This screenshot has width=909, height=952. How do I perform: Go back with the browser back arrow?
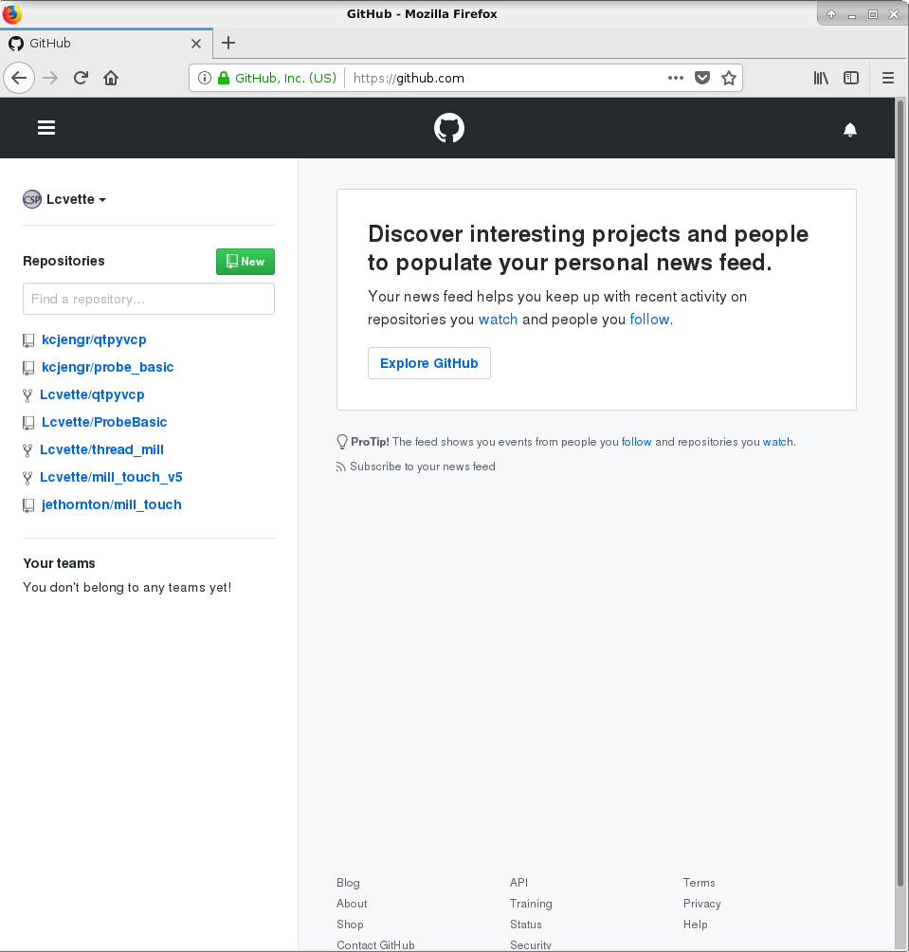(19, 78)
